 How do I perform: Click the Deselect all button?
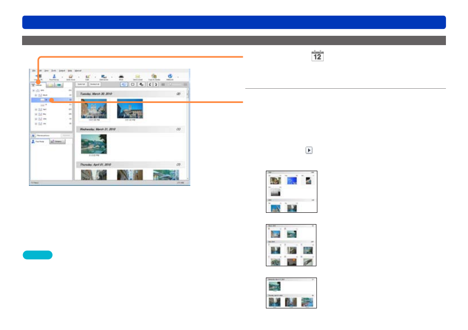tap(95, 84)
